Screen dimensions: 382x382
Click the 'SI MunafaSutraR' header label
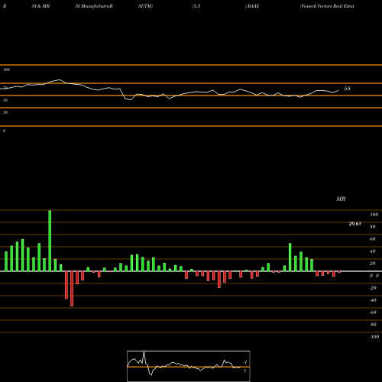(94, 6)
